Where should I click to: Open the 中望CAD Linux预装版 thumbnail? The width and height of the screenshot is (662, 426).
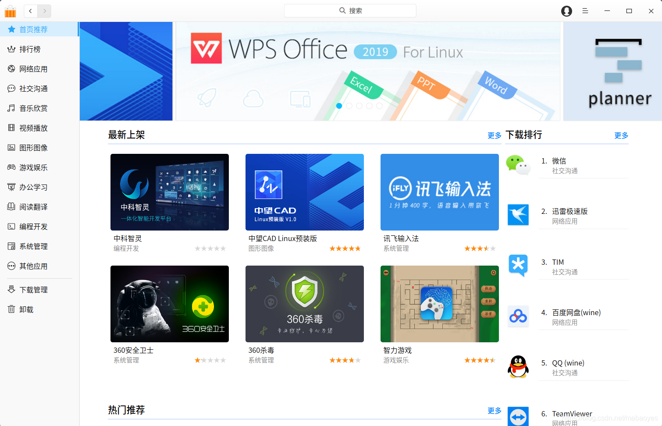[x=305, y=192]
